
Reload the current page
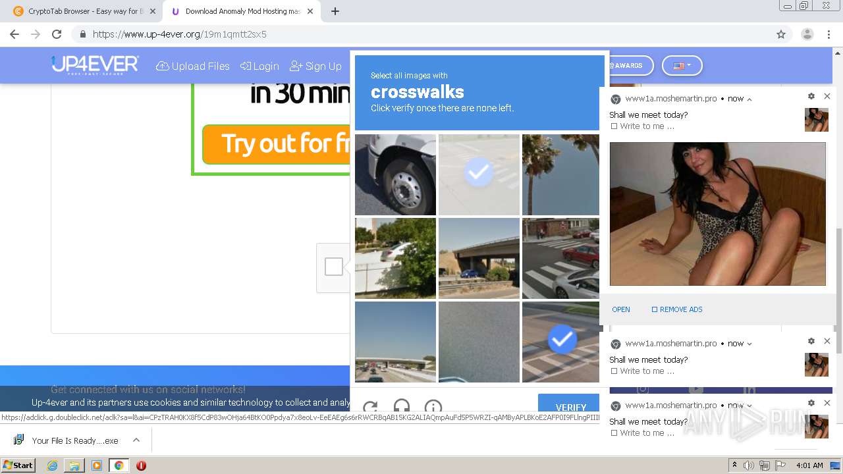point(57,34)
